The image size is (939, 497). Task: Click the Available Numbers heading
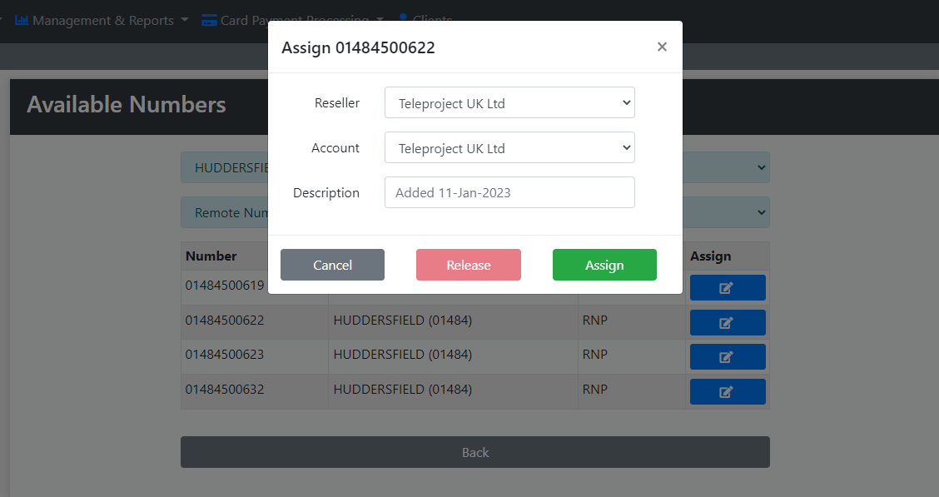click(x=127, y=105)
